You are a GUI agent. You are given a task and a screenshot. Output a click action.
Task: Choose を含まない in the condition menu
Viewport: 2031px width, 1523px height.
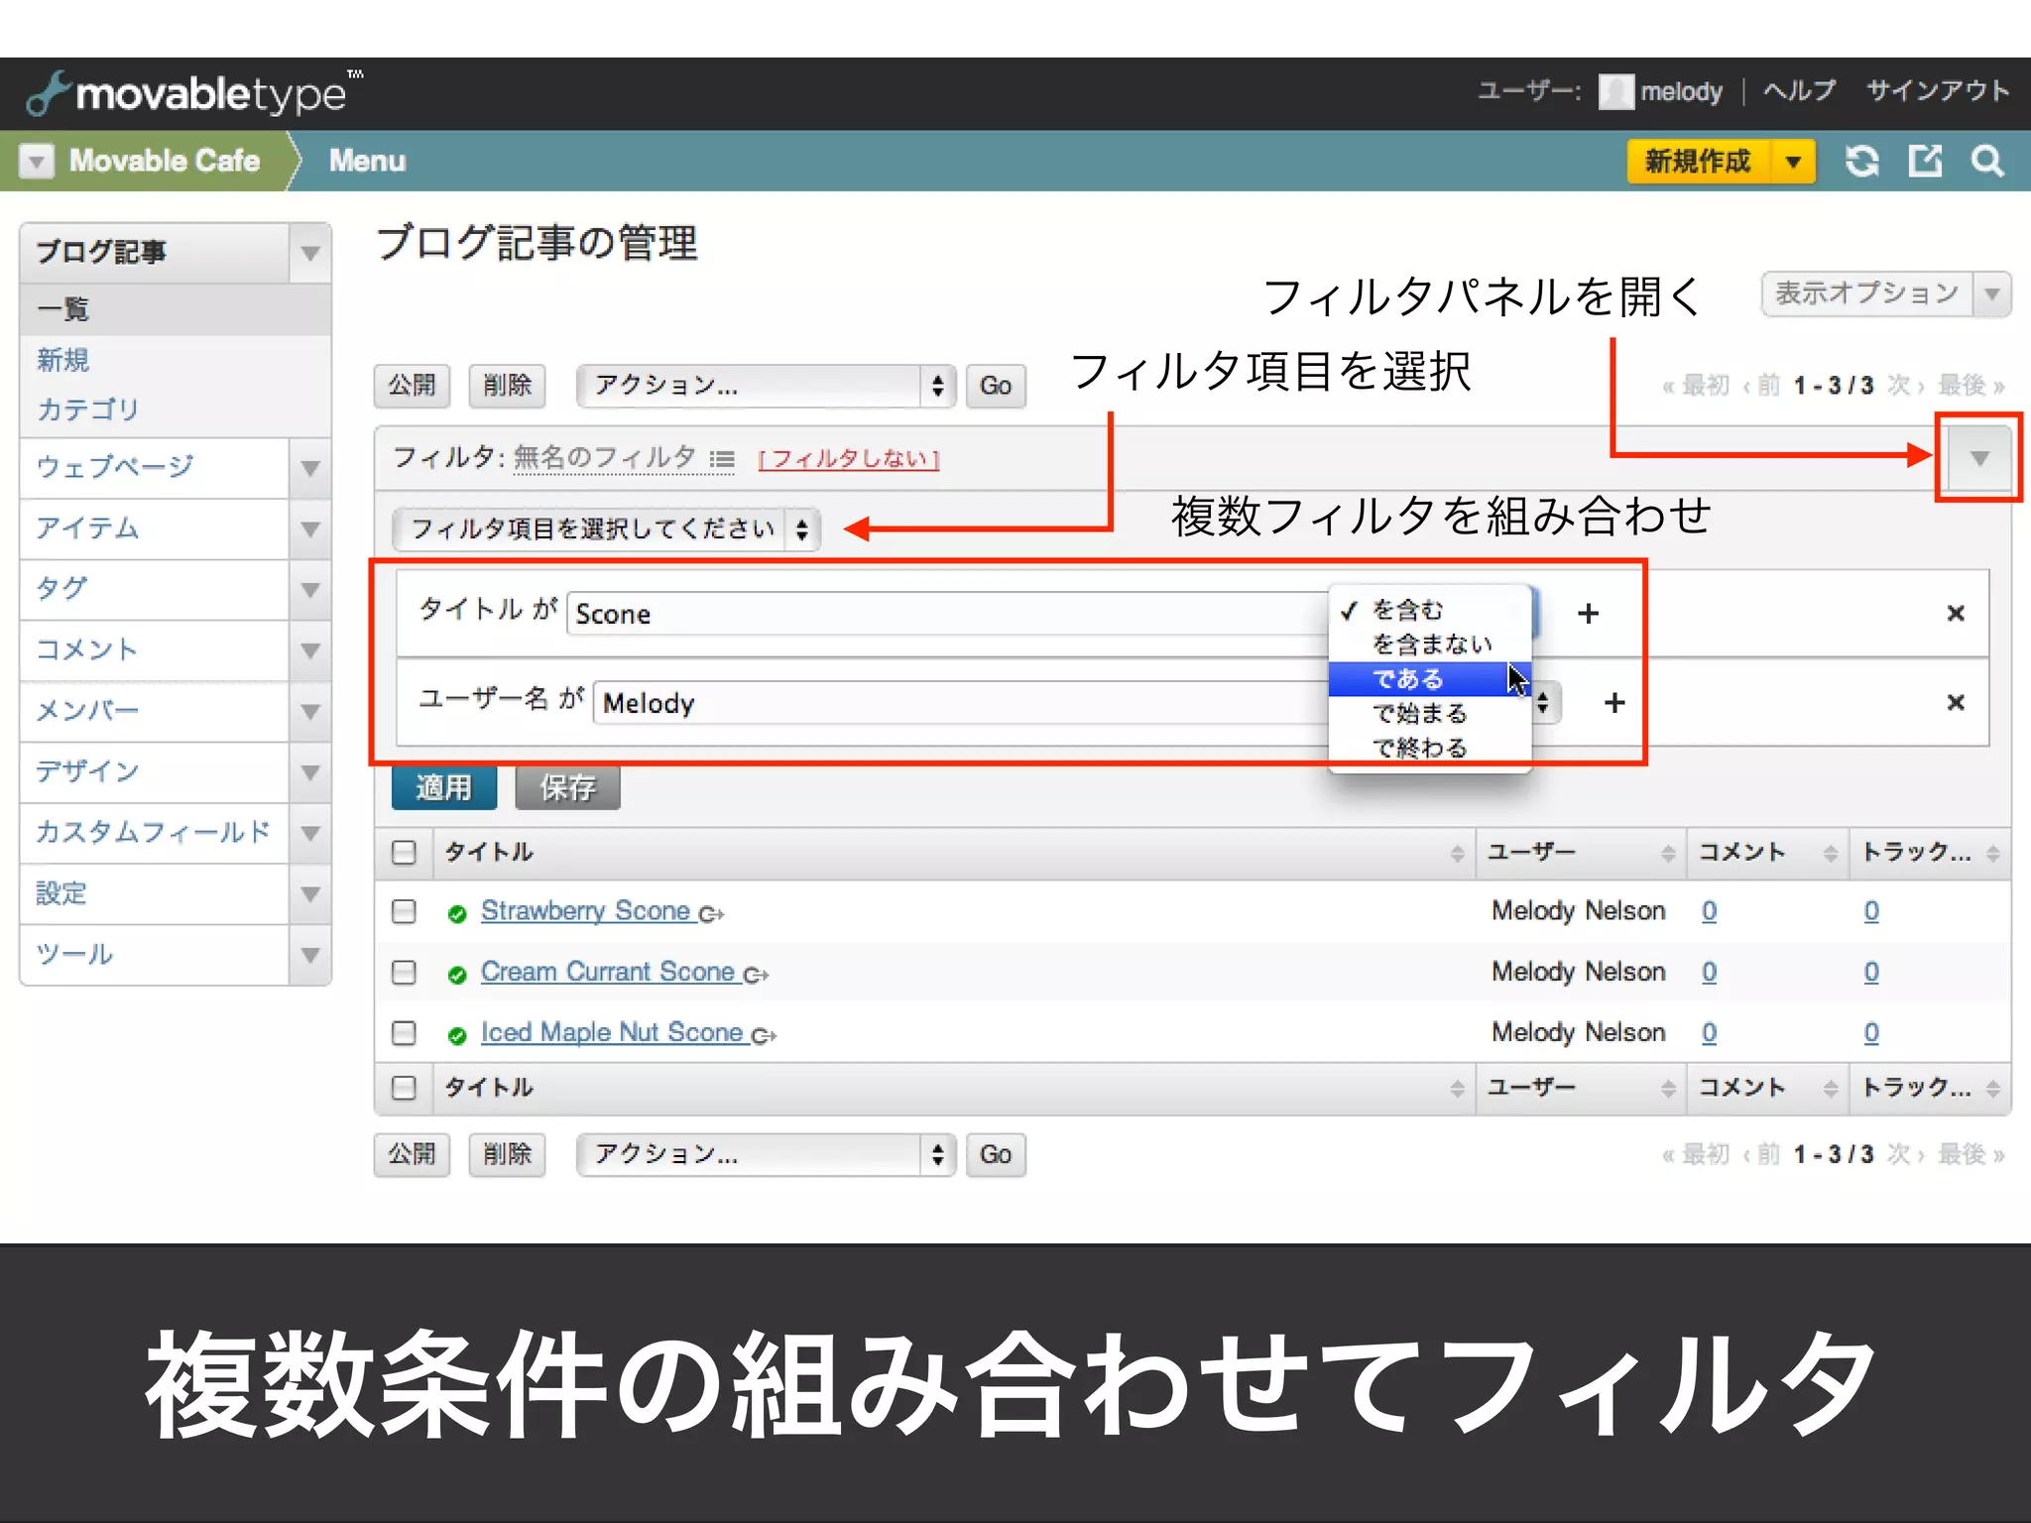point(1431,644)
